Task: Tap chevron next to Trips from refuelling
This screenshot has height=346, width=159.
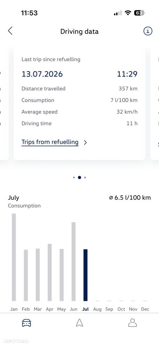Action: [86, 143]
